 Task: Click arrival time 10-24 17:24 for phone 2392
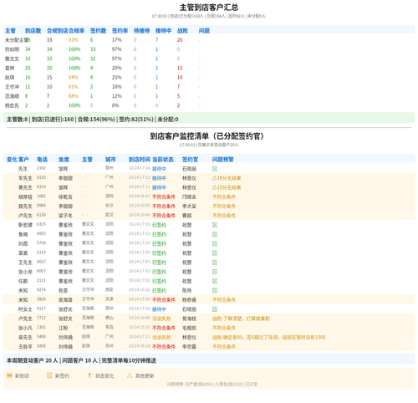(140, 168)
